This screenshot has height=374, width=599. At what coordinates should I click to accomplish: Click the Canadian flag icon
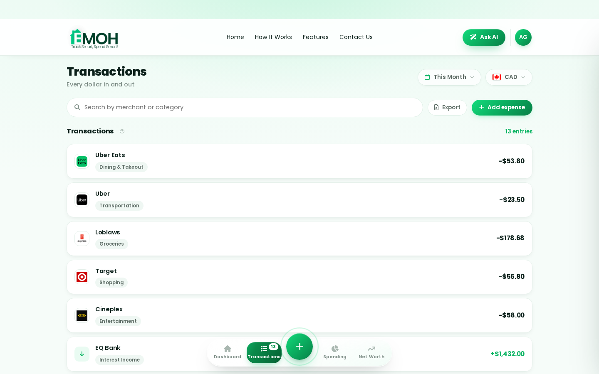(497, 77)
